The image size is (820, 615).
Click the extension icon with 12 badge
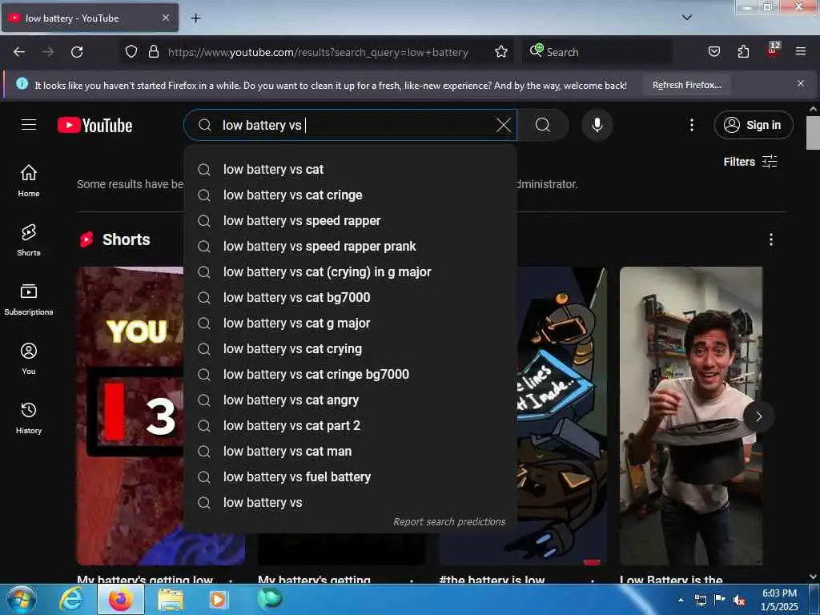click(773, 50)
